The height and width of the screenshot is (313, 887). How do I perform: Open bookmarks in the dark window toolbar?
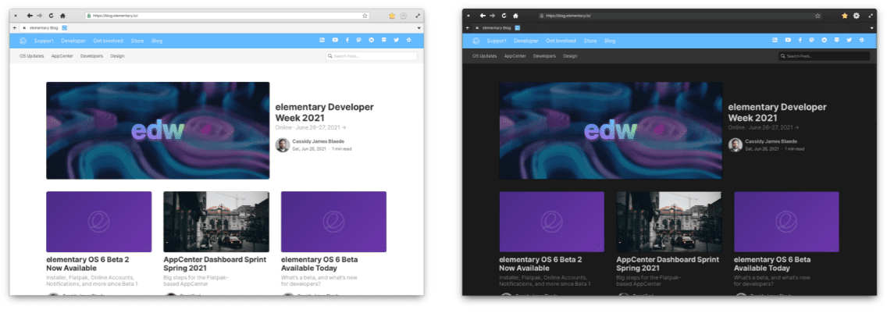(845, 16)
